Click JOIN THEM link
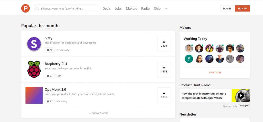This screenshot has width=263, height=122. pos(215,72)
